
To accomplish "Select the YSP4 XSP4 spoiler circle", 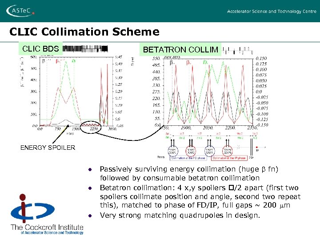I will [228, 151].
